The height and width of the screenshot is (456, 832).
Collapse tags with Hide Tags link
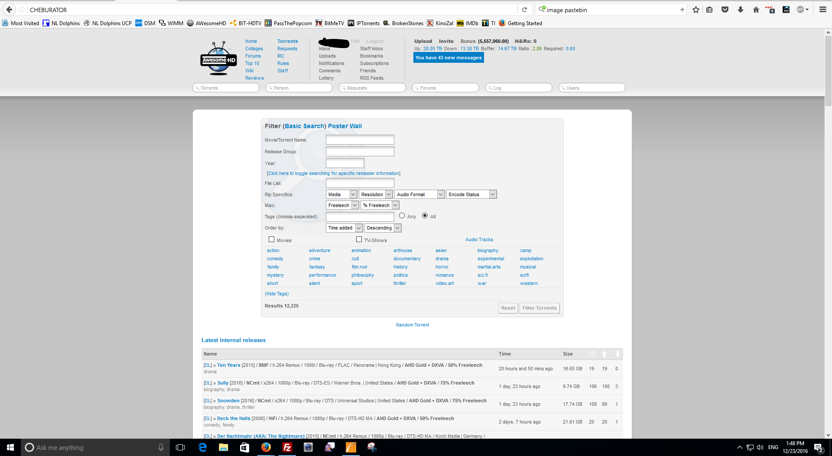pos(276,294)
